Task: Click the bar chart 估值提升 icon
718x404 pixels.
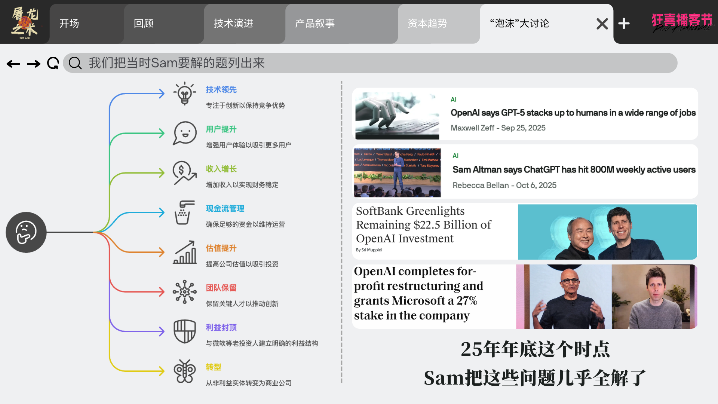Action: (x=184, y=252)
